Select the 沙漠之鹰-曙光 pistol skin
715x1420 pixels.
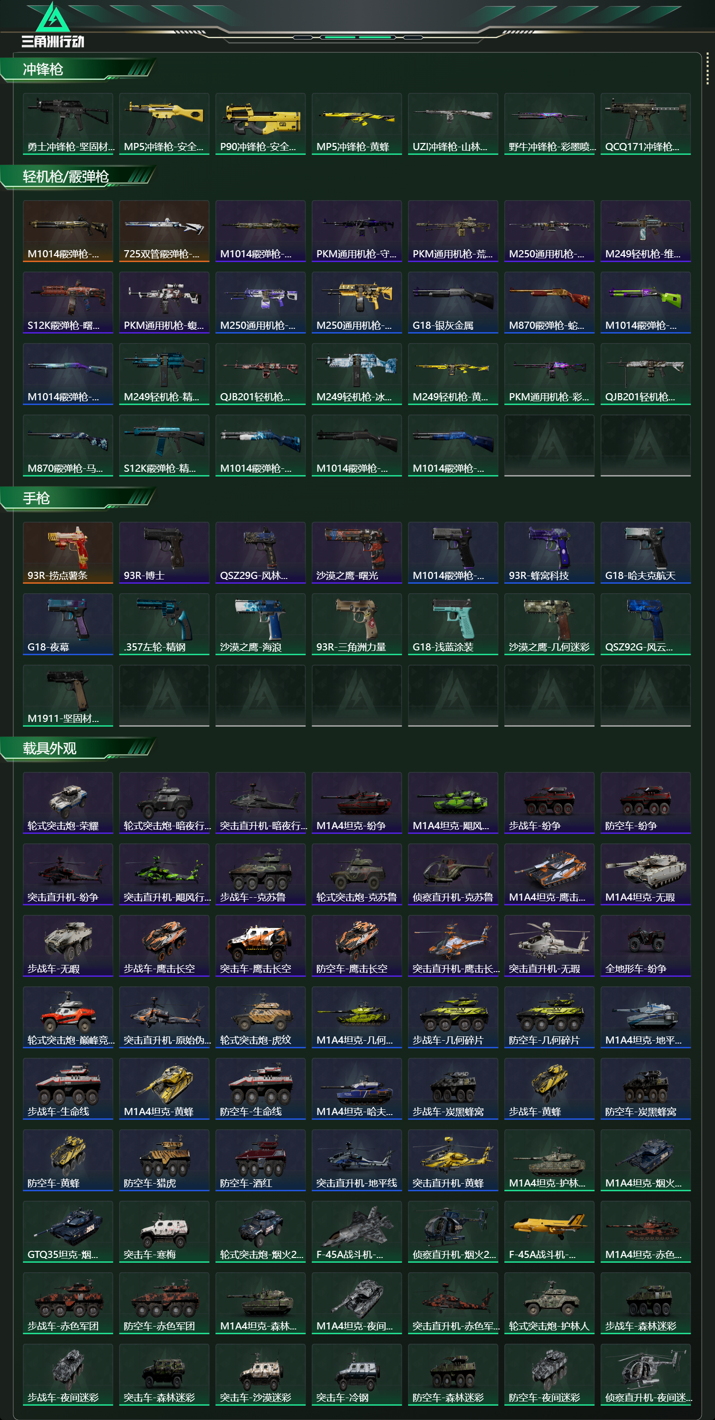357,553
